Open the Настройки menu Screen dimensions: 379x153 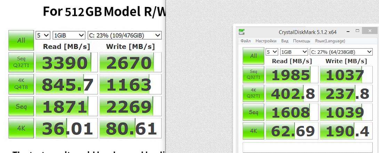tap(266, 41)
